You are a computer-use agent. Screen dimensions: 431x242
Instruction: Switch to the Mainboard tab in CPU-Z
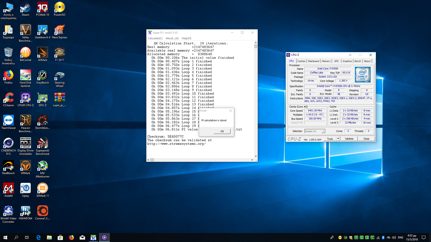[x=313, y=61]
